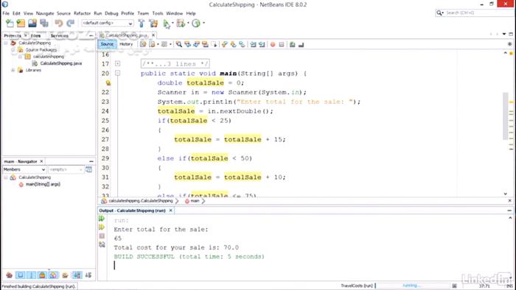516x290 pixels.
Task: Close the Output - CalculateShipping tab
Action: [170, 211]
